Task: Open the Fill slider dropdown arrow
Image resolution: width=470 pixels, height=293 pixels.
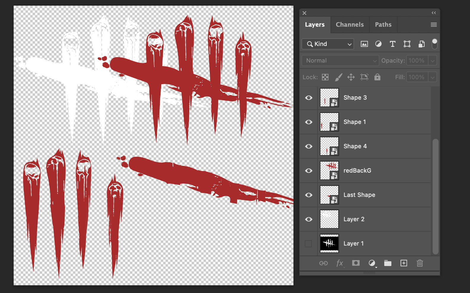Action: point(433,77)
